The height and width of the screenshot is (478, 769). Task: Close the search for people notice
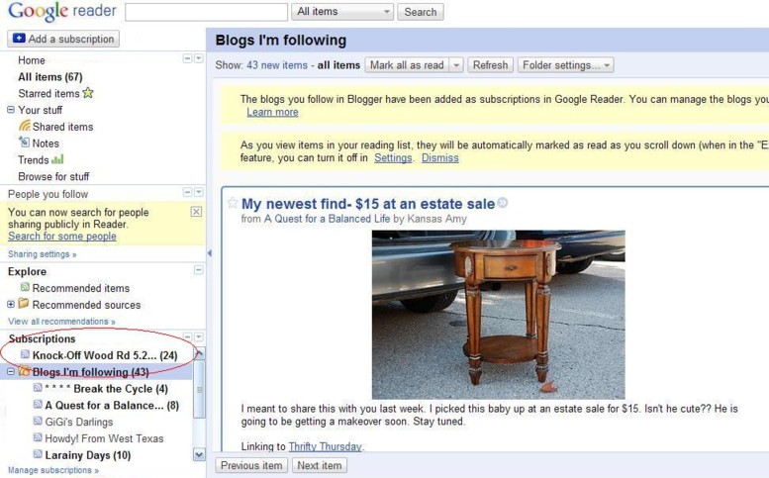196,212
